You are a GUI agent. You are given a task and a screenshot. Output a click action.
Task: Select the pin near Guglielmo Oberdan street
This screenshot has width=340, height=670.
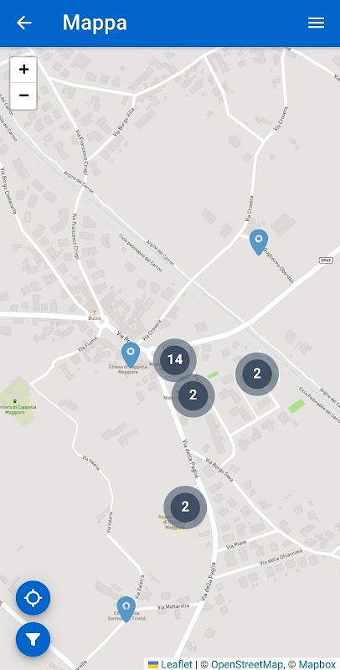point(259,242)
